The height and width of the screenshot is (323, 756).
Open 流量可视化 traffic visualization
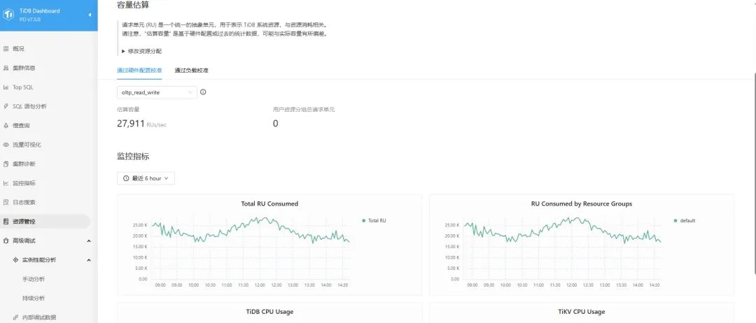(x=27, y=145)
